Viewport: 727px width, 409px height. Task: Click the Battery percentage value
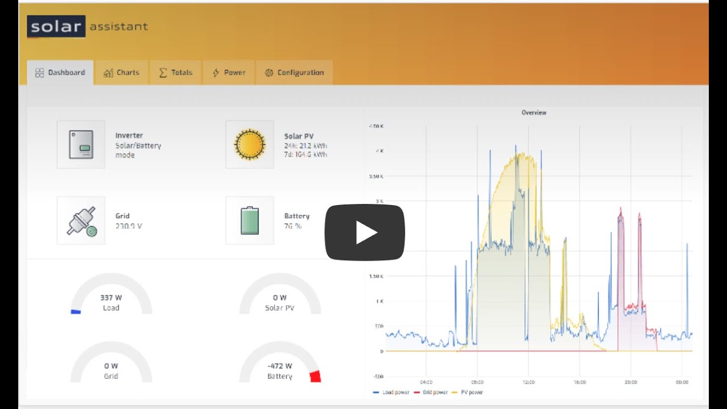coord(293,226)
